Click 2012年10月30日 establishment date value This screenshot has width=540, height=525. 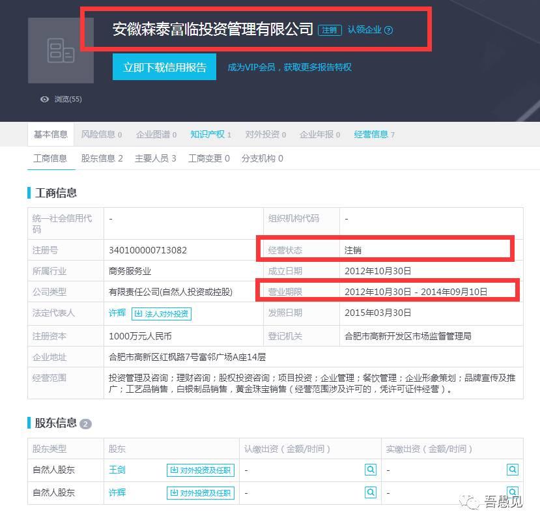click(x=378, y=271)
